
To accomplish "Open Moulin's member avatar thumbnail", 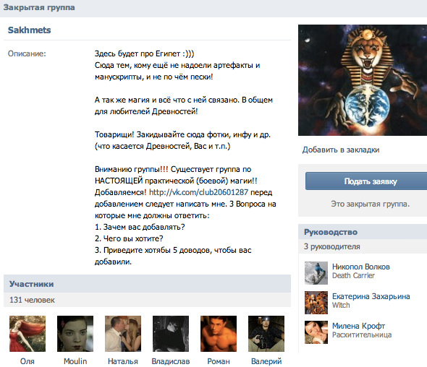I will (75, 334).
